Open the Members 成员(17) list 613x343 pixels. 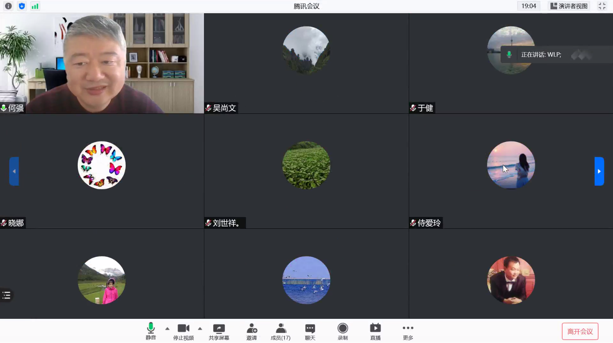(x=281, y=332)
